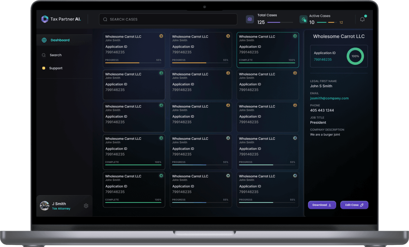Image resolution: width=409 pixels, height=247 pixels.
Task: Click the job title value President
Action: click(318, 122)
